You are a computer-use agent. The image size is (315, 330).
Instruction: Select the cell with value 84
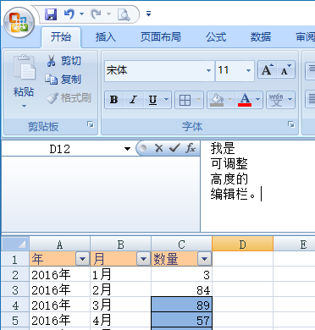[181, 289]
